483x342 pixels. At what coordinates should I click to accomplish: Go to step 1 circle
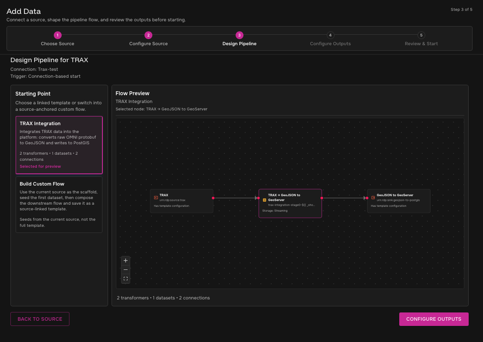click(x=57, y=35)
